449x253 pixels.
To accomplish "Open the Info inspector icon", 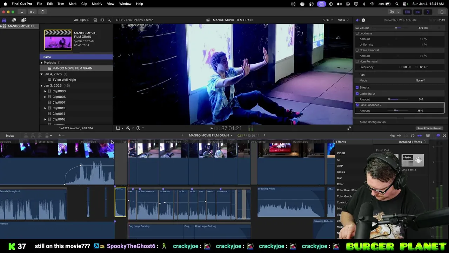I will pyautogui.click(x=363, y=20).
